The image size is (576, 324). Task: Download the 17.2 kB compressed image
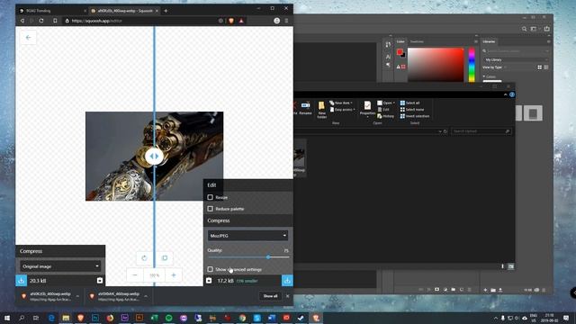coord(287,281)
